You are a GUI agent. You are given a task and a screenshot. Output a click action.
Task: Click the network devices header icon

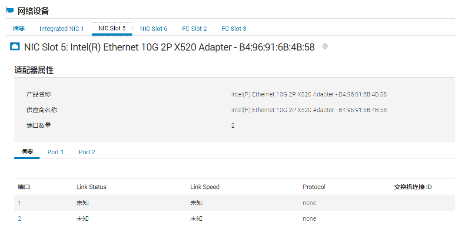tap(10, 11)
